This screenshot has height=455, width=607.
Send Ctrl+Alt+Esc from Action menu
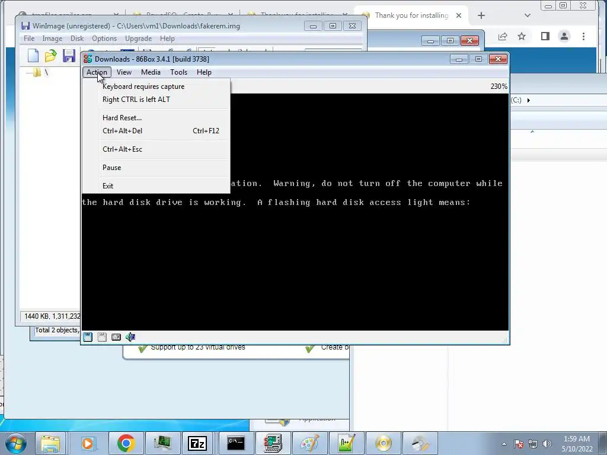tap(156, 149)
